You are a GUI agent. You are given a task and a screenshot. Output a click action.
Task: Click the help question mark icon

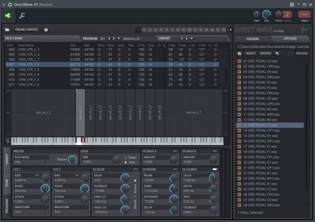click(46, 30)
